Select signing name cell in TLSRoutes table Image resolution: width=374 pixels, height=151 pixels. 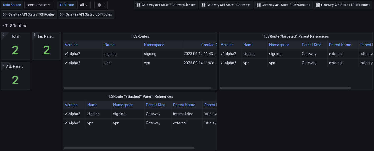[122, 54]
